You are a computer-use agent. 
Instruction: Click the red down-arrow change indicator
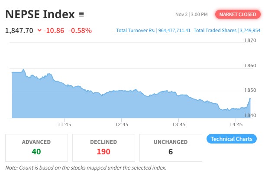[40, 31]
